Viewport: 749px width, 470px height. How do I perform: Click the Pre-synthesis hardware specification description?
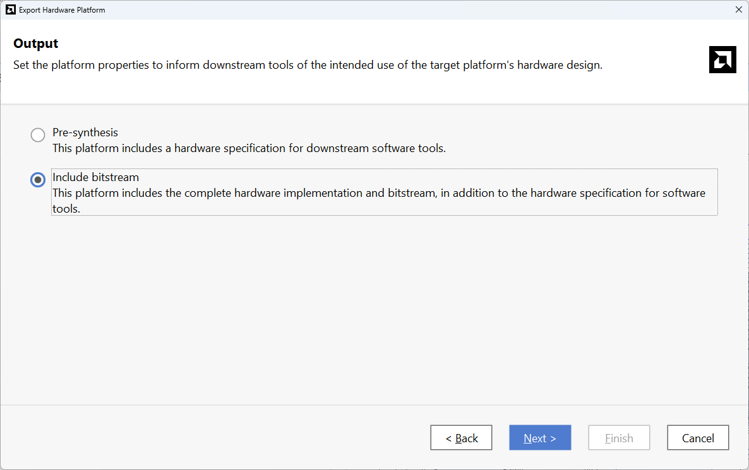[x=249, y=149]
